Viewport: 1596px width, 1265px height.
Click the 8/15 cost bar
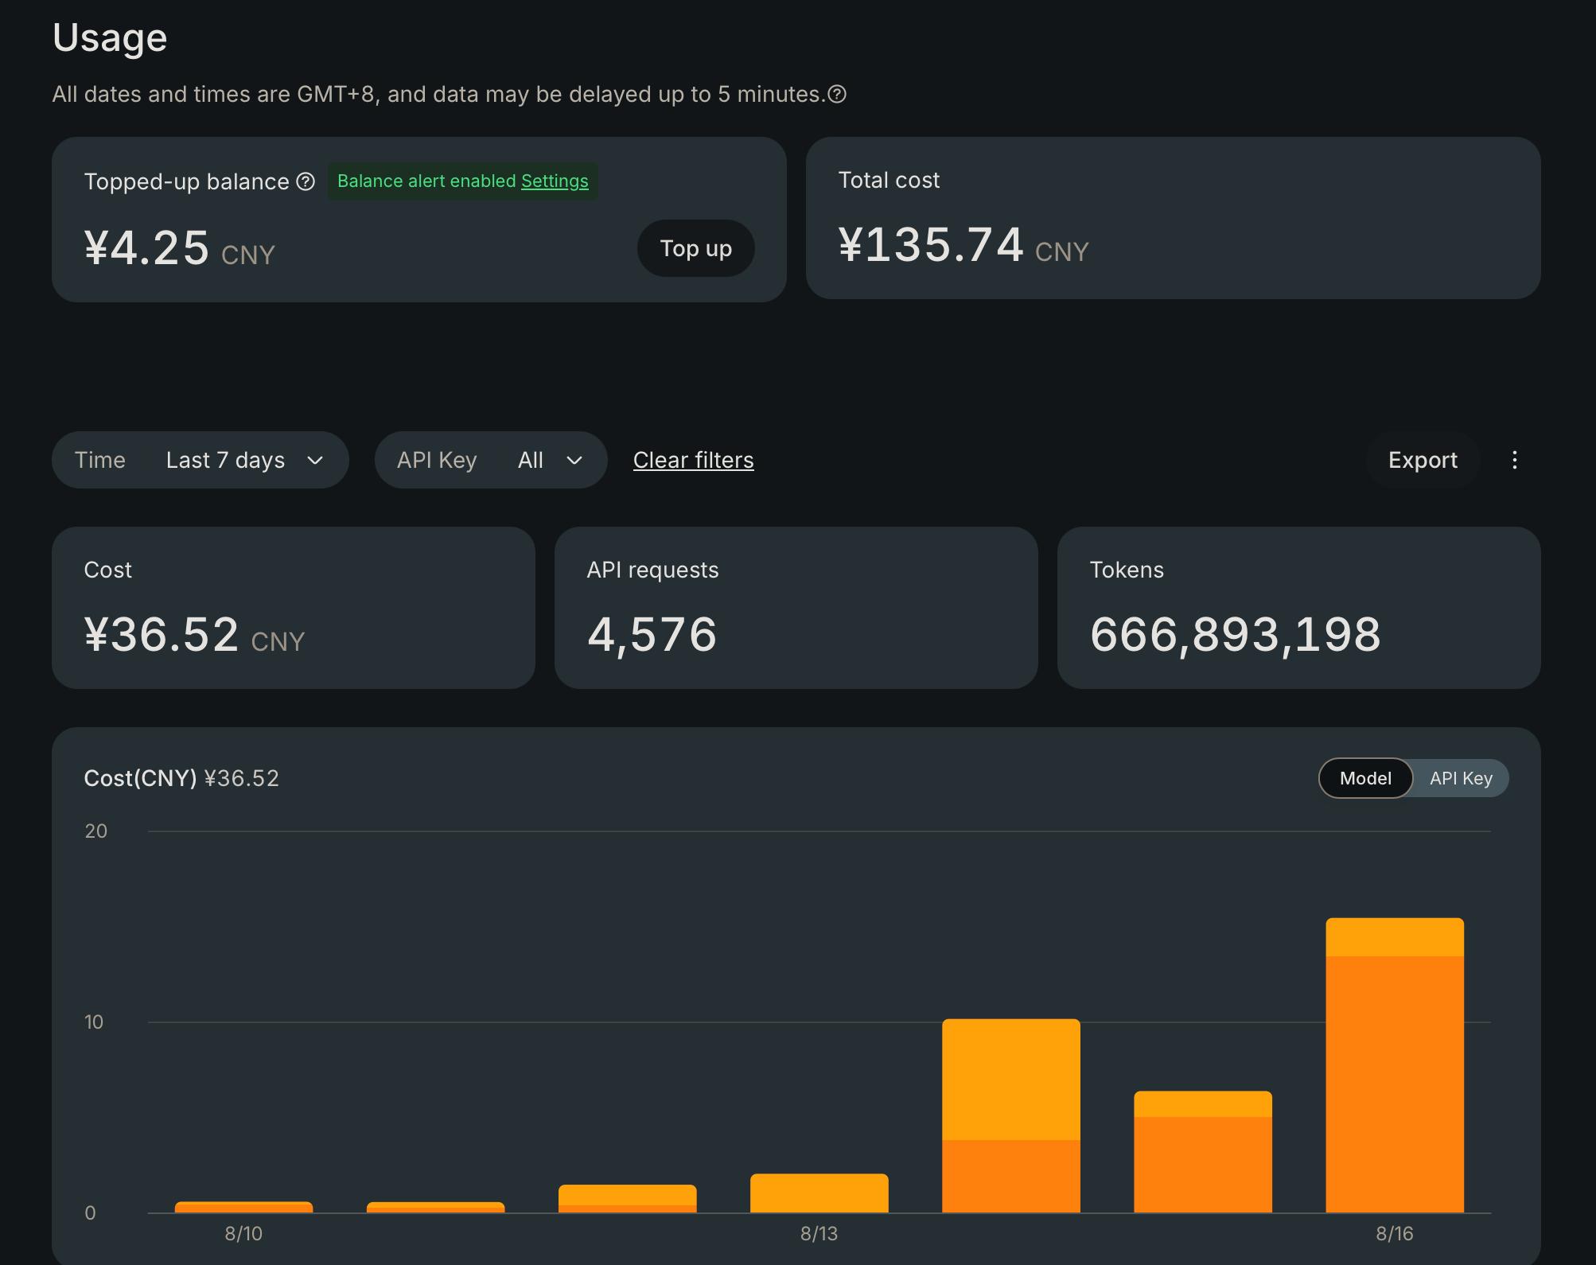click(x=1203, y=1152)
